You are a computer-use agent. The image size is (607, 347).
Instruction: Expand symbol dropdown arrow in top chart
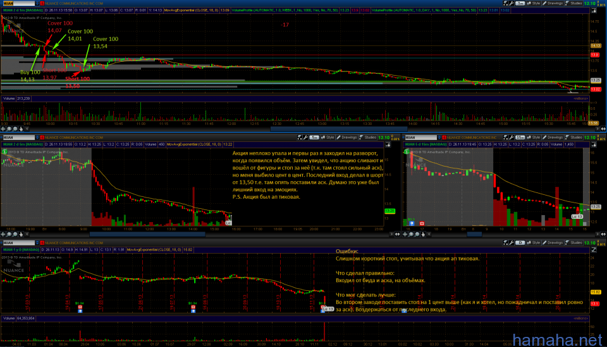point(37,3)
